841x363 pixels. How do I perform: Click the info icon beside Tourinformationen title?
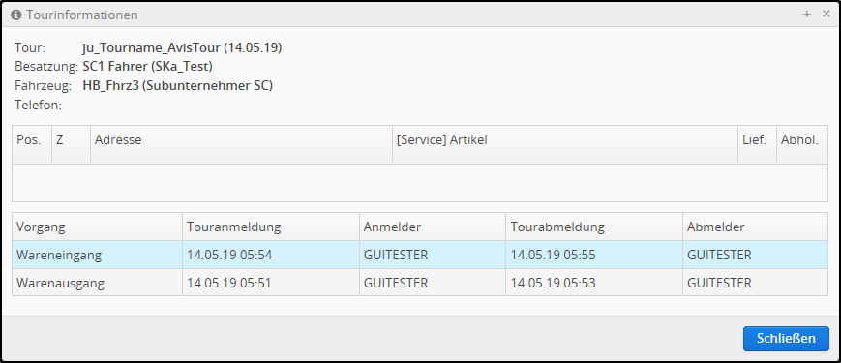(16, 15)
